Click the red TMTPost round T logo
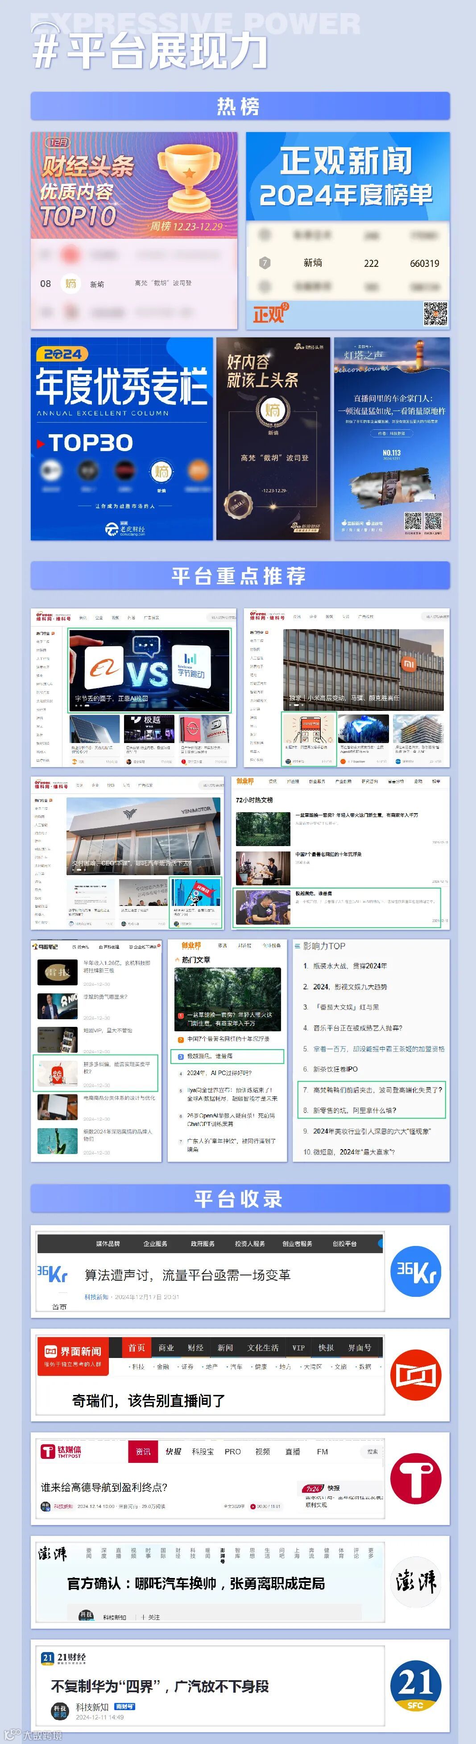Viewport: 476px width, 1744px height. 416,1479
